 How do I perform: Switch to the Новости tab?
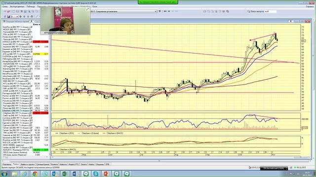click(63, 164)
